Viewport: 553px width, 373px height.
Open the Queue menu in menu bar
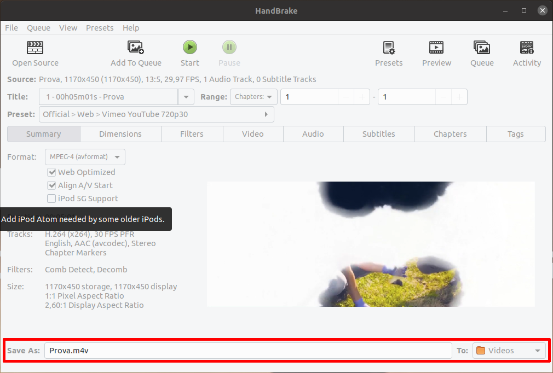coord(38,28)
